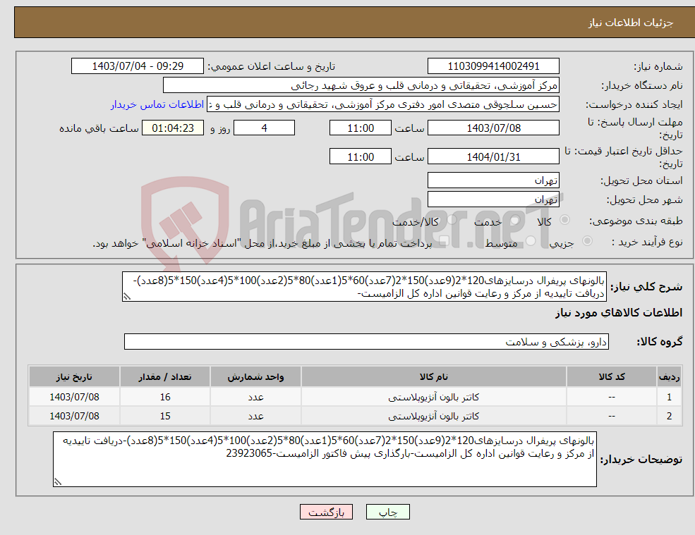Select the متوسط purchase type radio
This screenshot has height=535, width=695.
[x=531, y=241]
